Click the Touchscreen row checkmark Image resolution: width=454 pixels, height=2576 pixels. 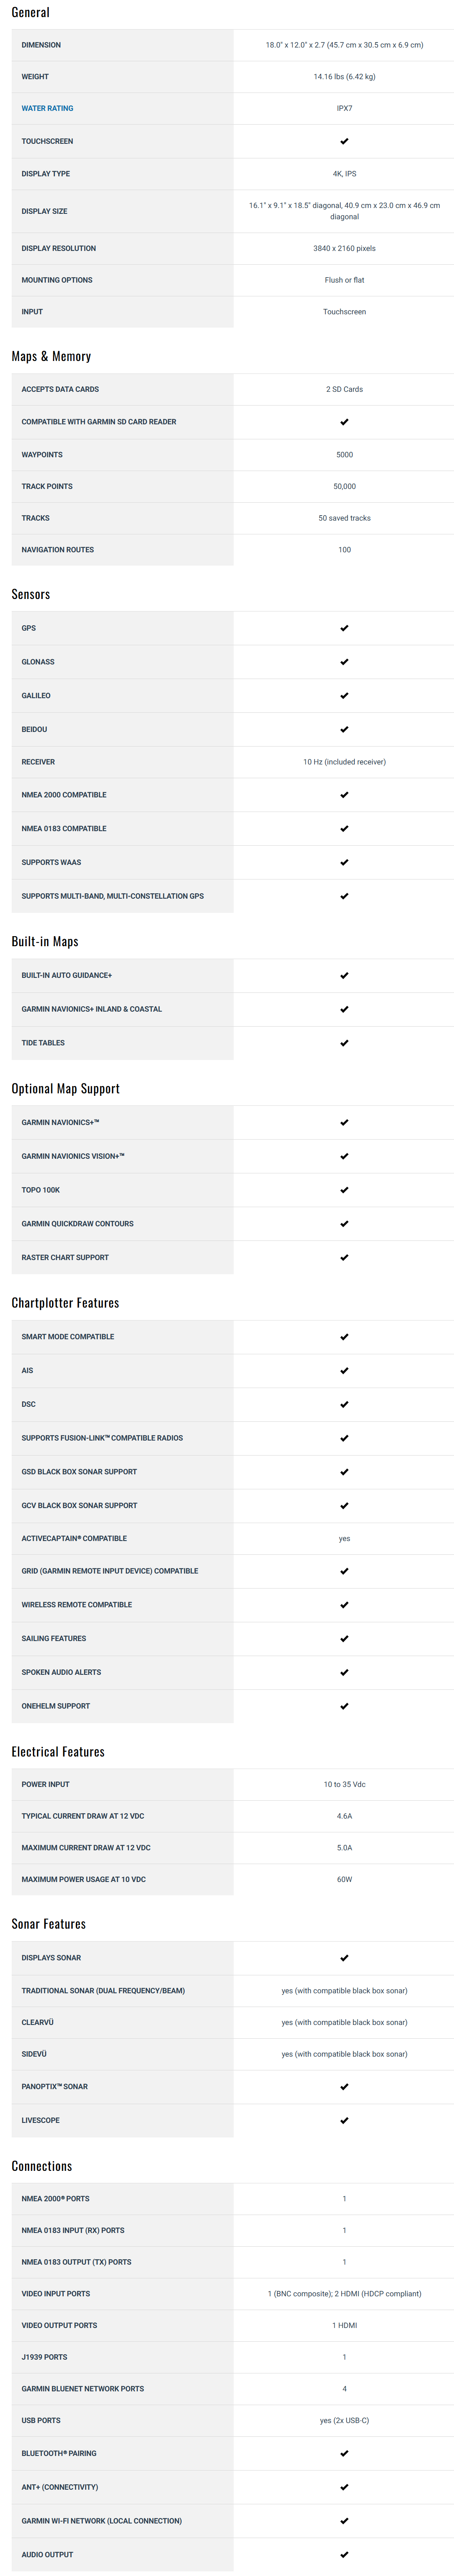(x=344, y=141)
